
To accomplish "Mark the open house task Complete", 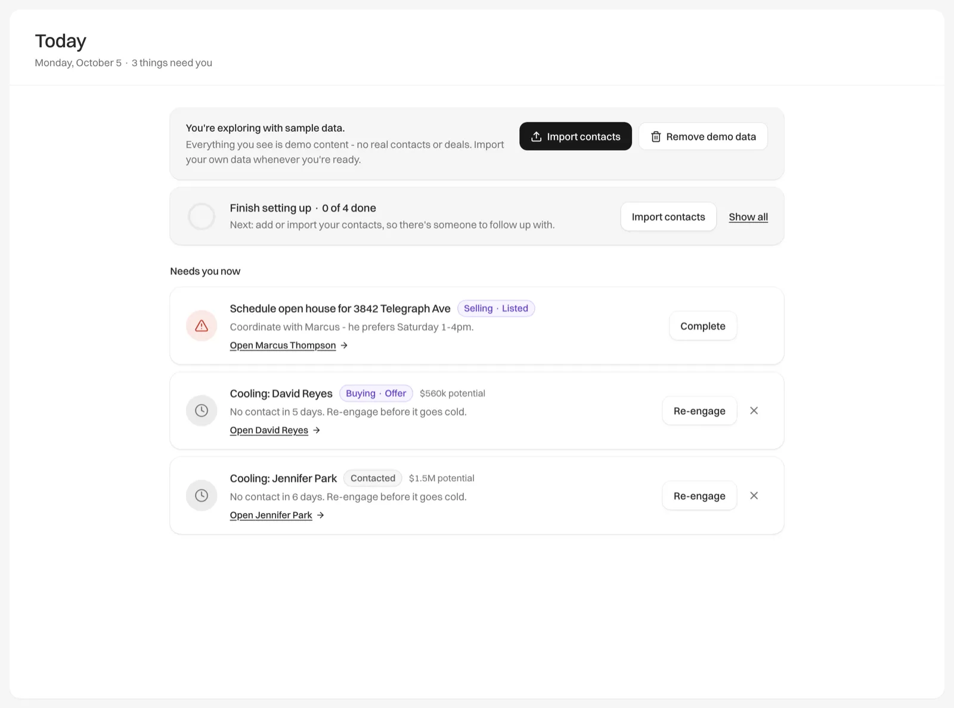I will [x=703, y=326].
